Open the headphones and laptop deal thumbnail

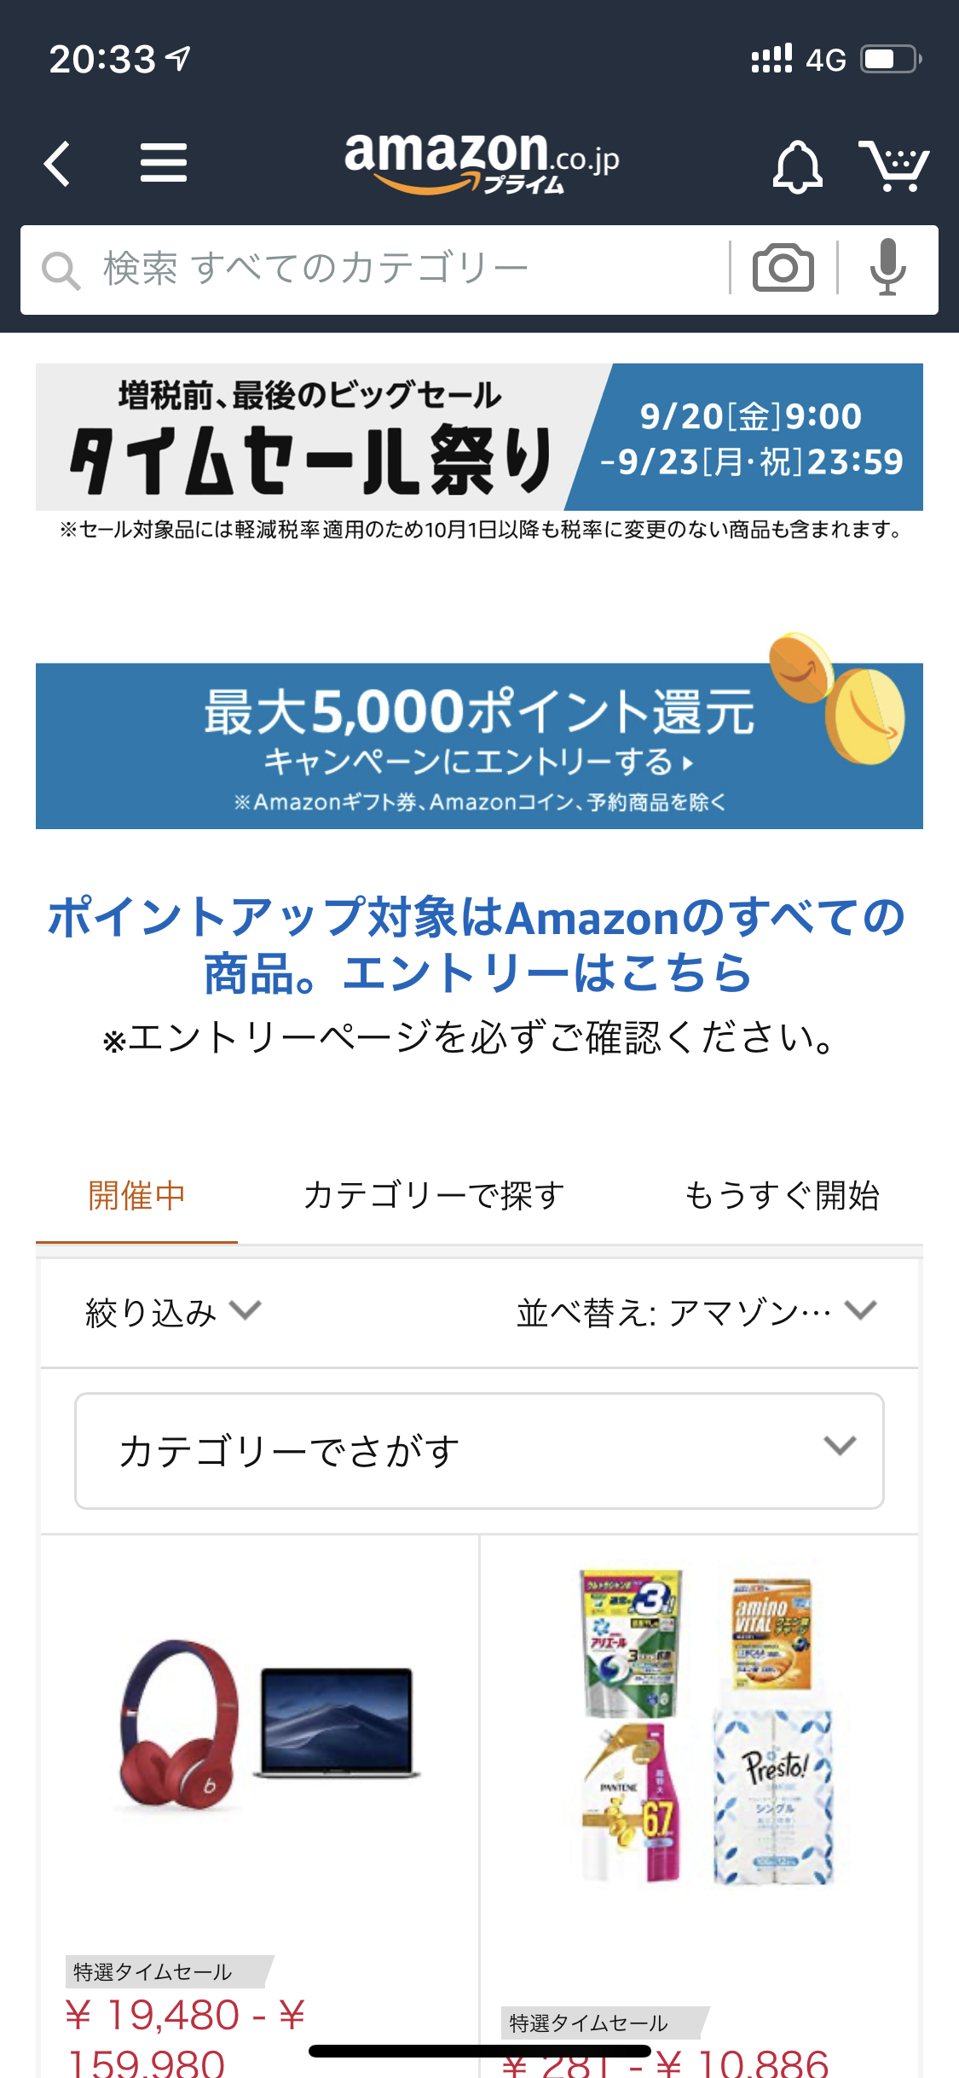pyautogui.click(x=266, y=1723)
